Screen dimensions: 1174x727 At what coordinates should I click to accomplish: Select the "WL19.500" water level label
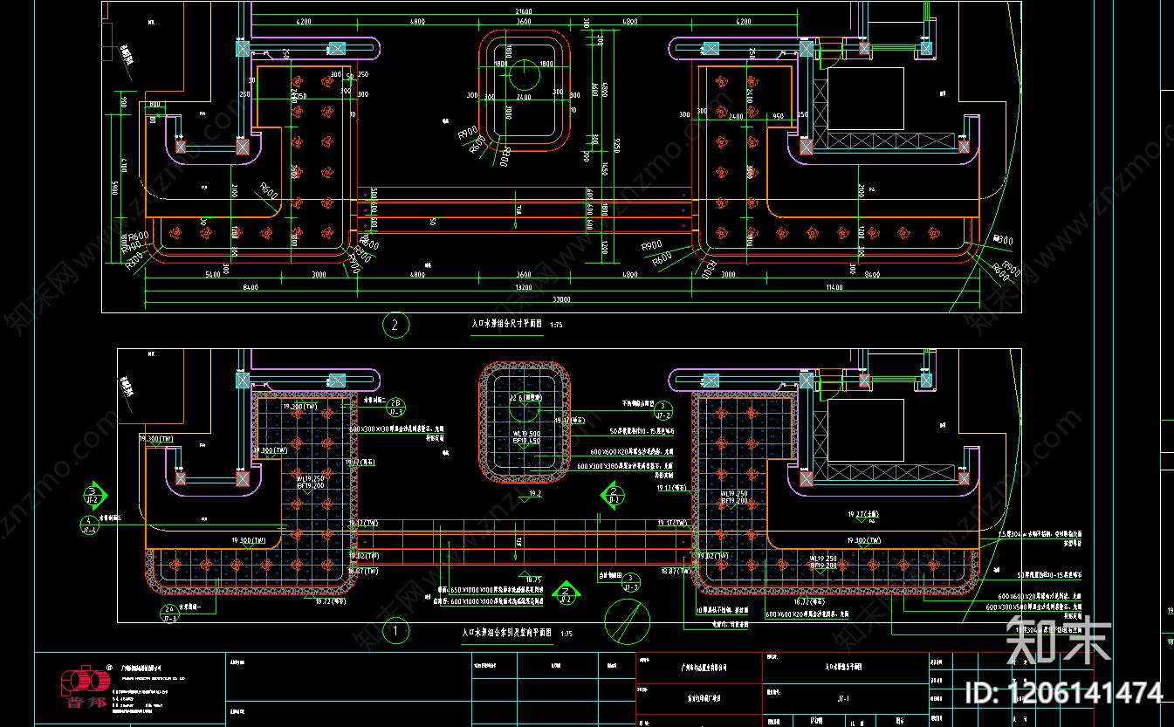coord(526,434)
